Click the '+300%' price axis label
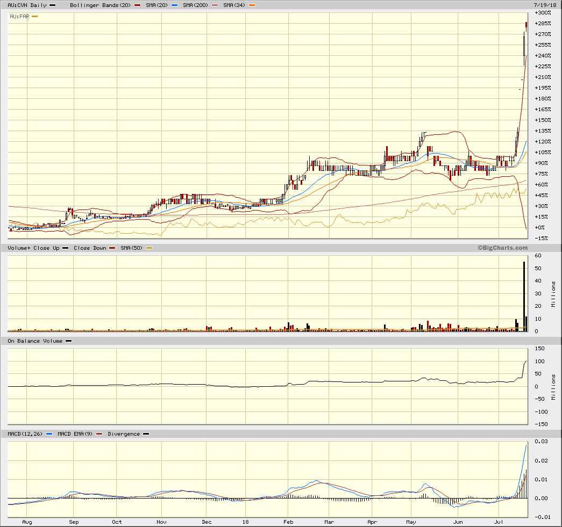The height and width of the screenshot is (527, 562). coord(543,13)
